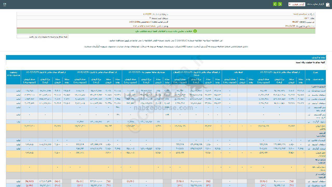Select notice number 132/212 in correction note
The image size is (332, 187).
click(182, 40)
